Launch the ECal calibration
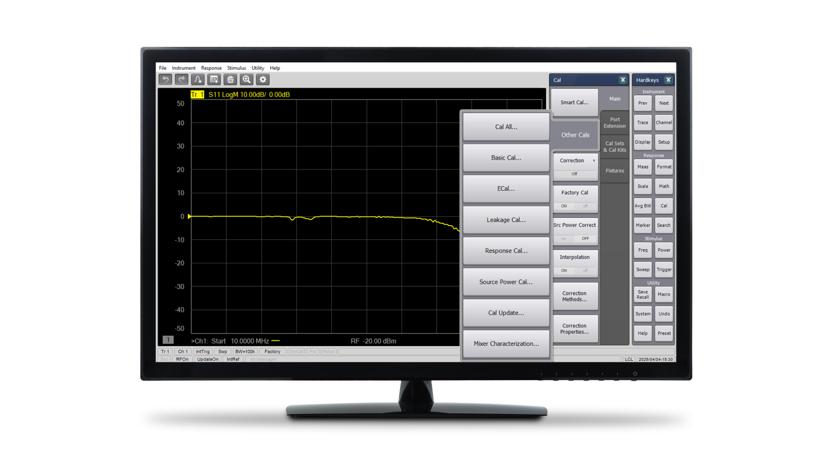 pyautogui.click(x=506, y=188)
